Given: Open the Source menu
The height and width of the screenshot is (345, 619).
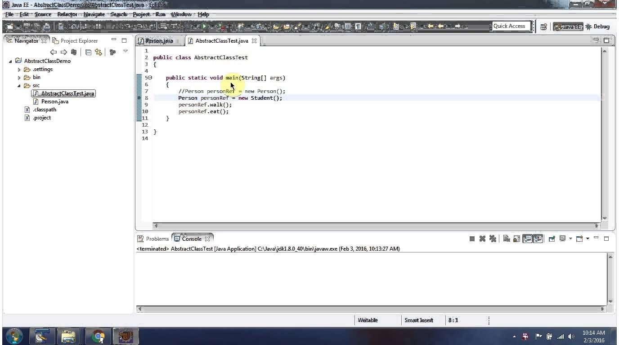Looking at the screenshot, I should 43,14.
